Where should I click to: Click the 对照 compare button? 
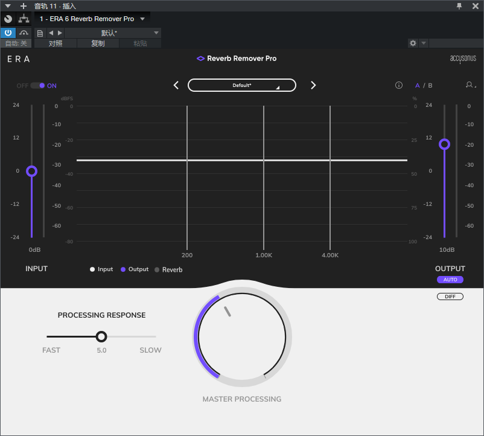(56, 43)
